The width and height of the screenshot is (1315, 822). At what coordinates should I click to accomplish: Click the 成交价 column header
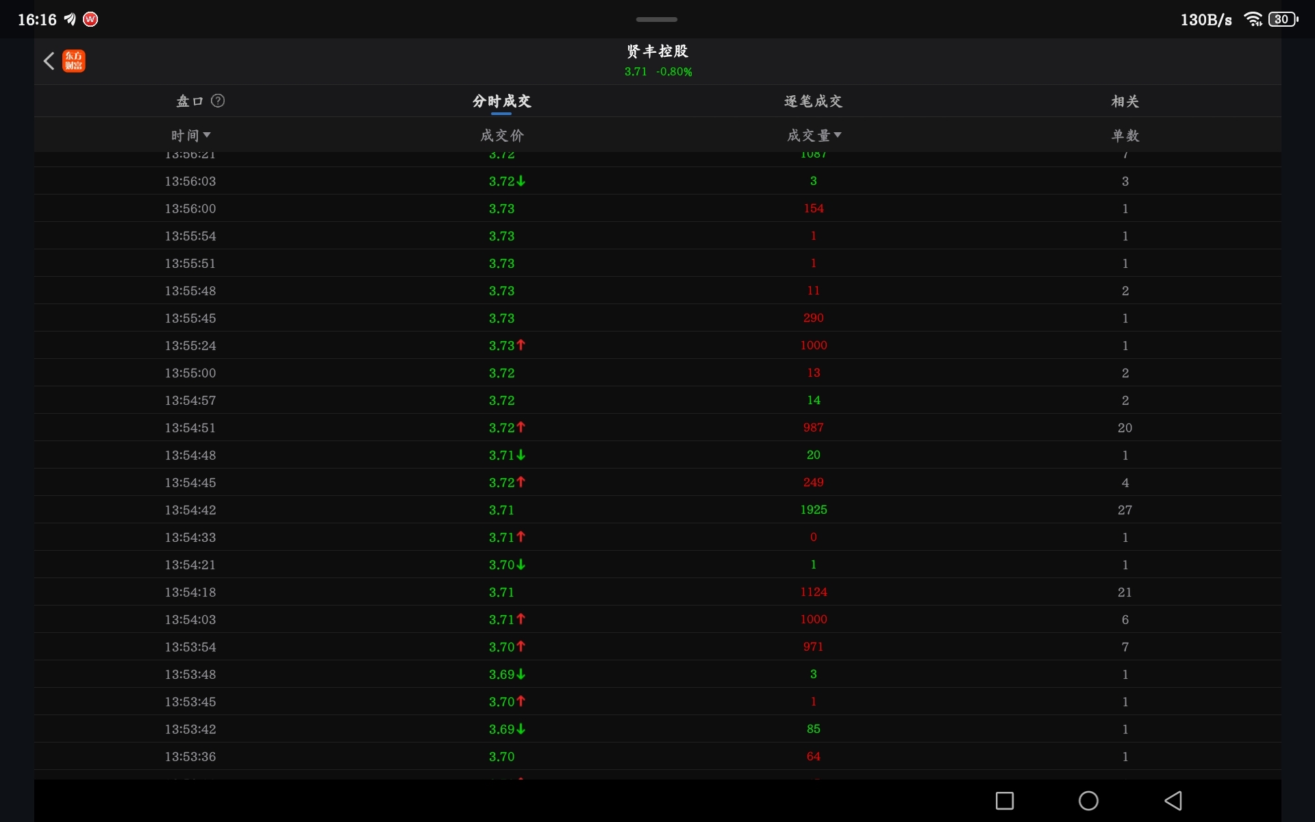point(501,135)
